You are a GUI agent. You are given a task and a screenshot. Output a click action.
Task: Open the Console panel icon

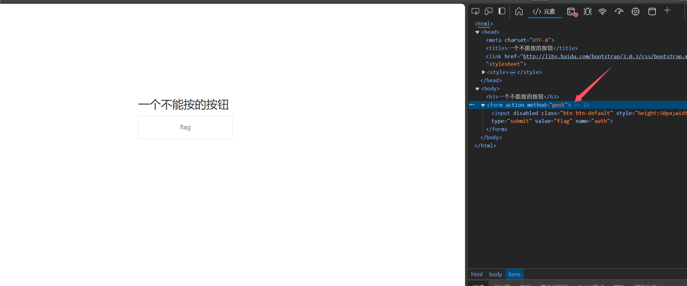572,12
